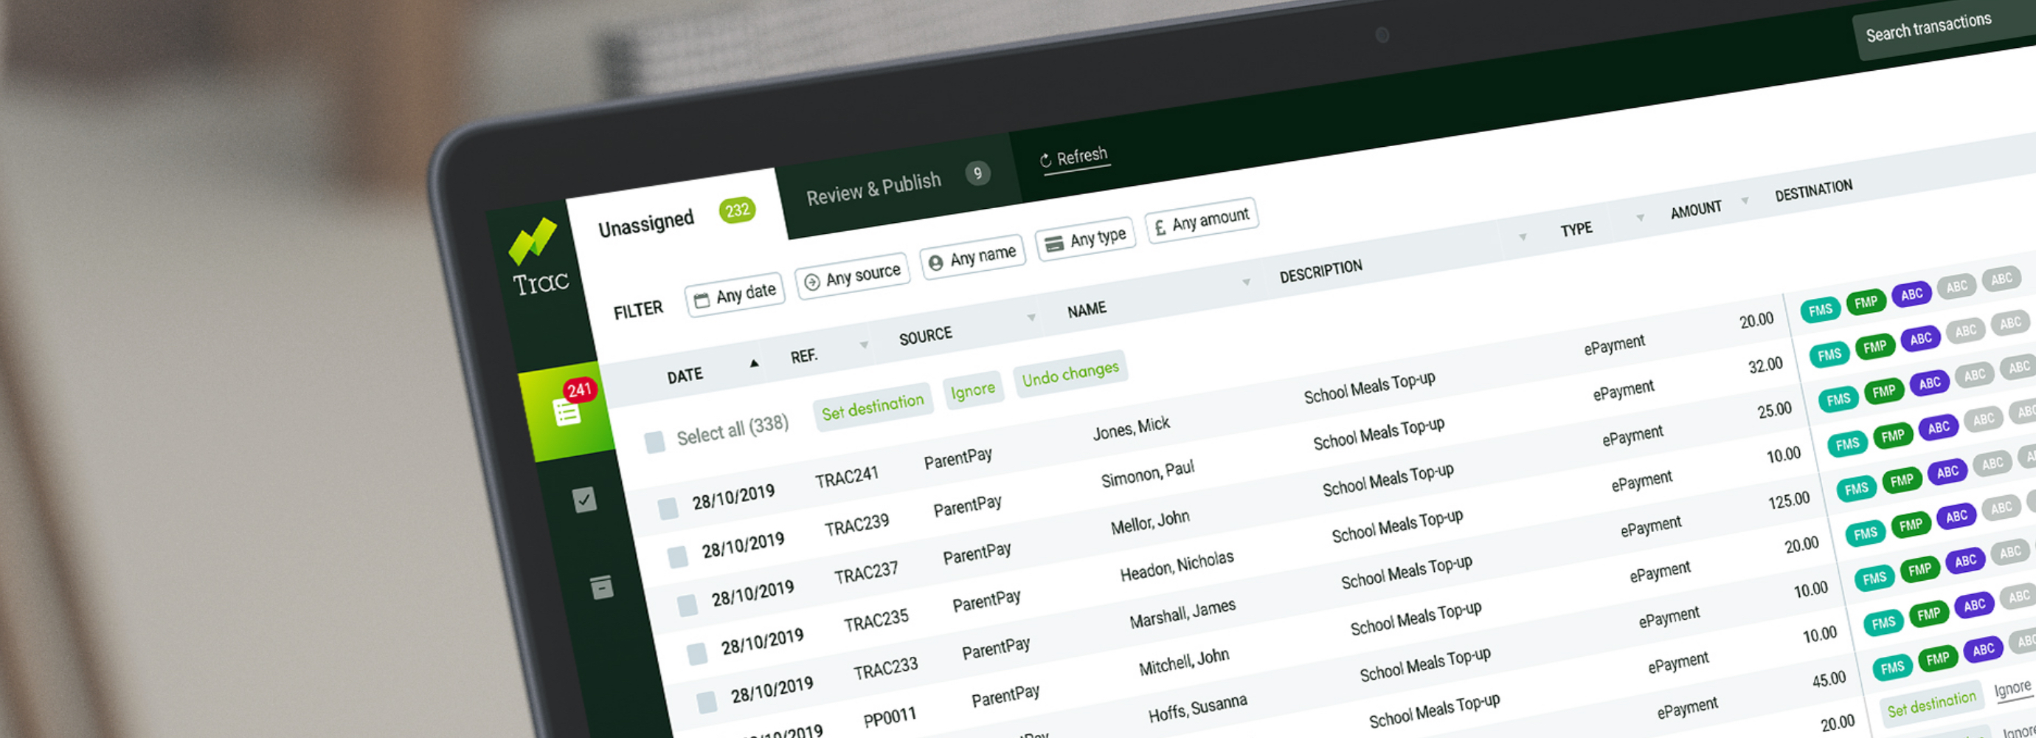Sort by the DATE column
The height and width of the screenshot is (738, 2036).
point(685,375)
